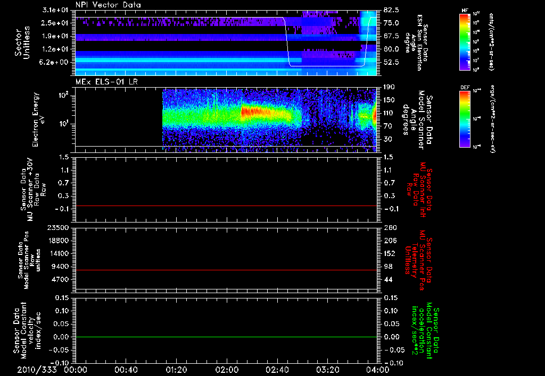The image size is (545, 376).
Task: Click the '14100' scanner position tick label
Action: coord(57,253)
